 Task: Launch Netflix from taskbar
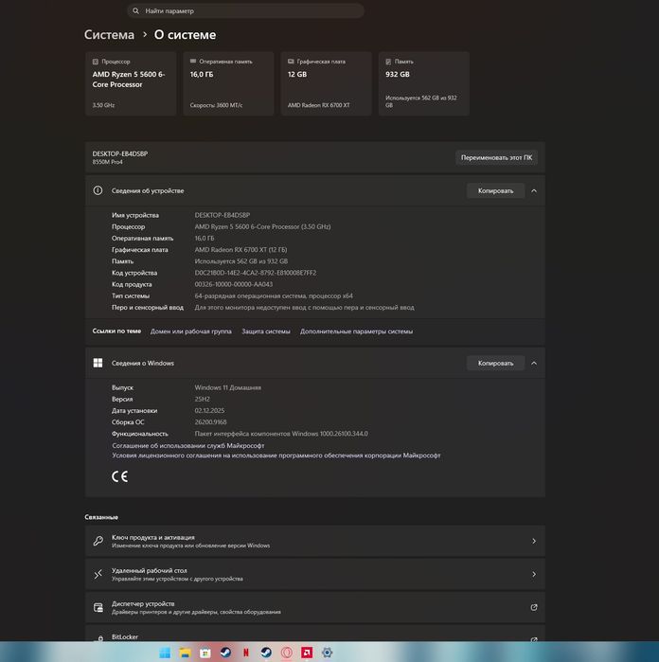tap(245, 653)
